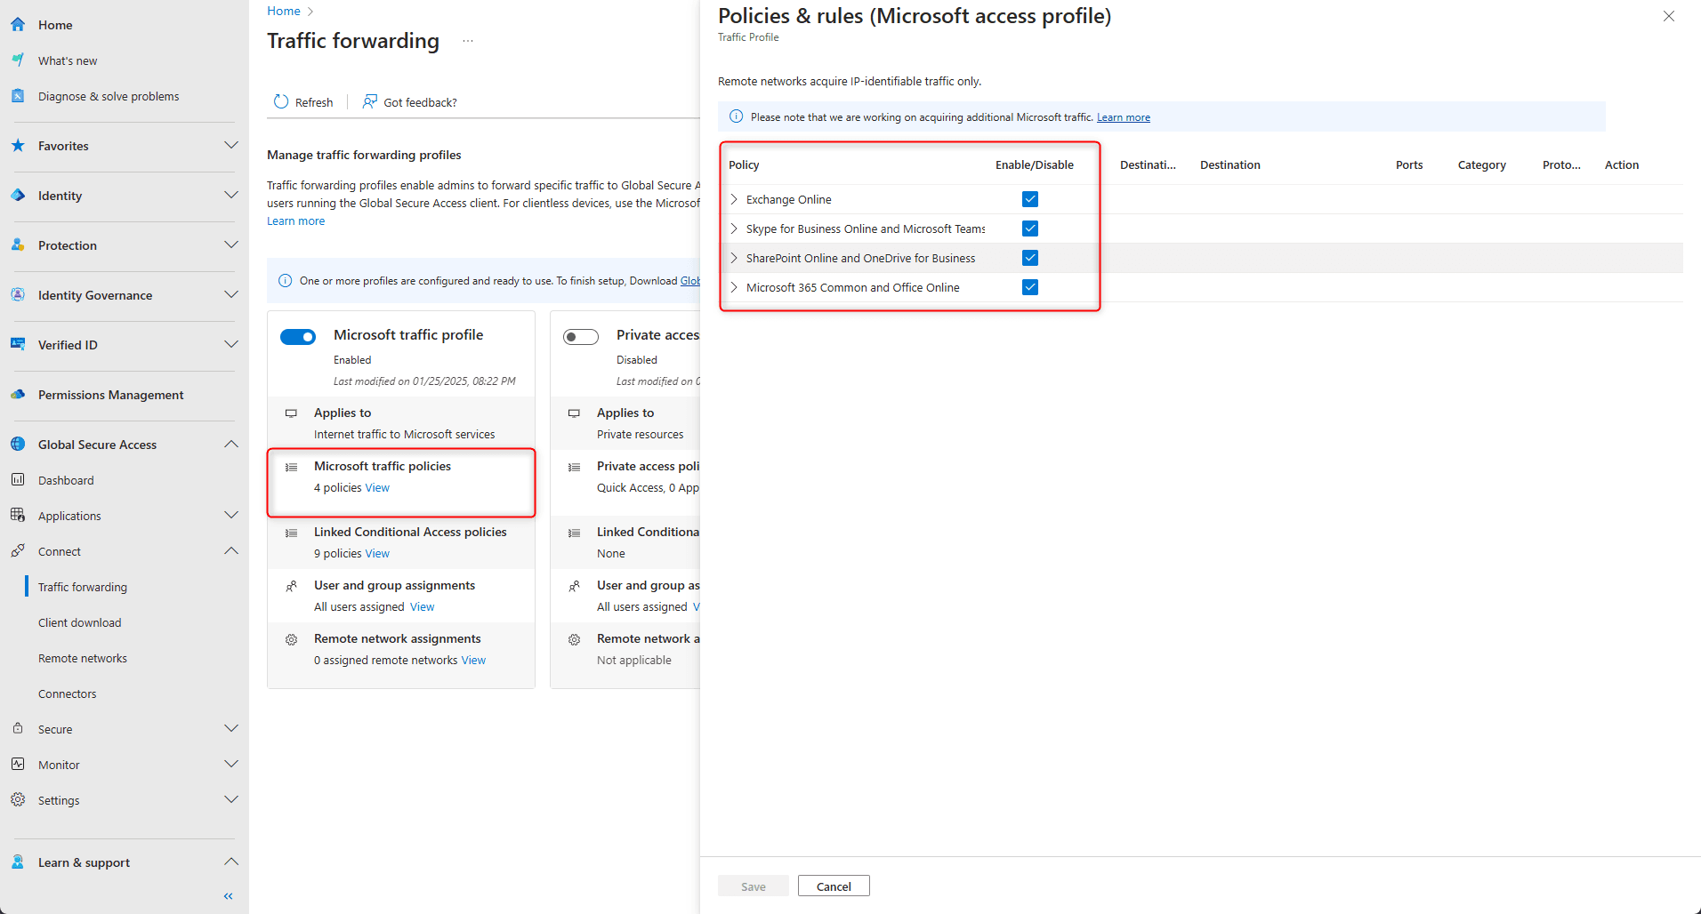
Task: View 0 assigned remote networks
Action: pos(473,661)
